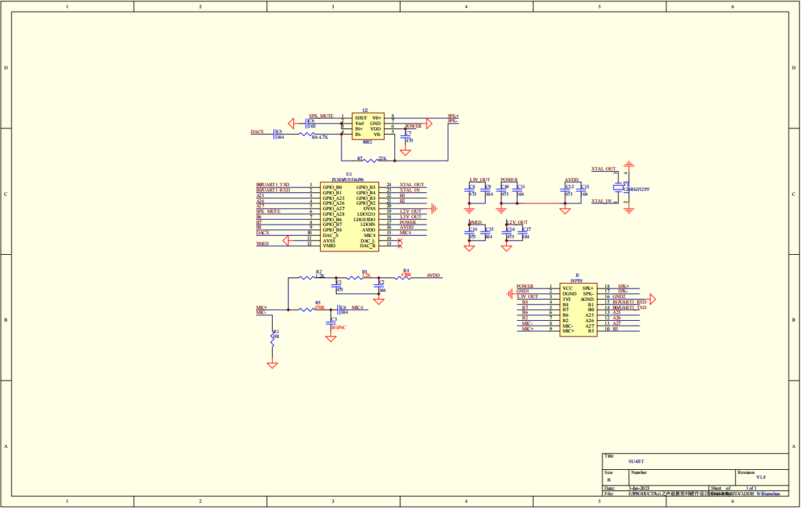Select the U2 8002 amplifier body
Image resolution: width=803 pixels, height=509 pixels.
pyautogui.click(x=367, y=126)
